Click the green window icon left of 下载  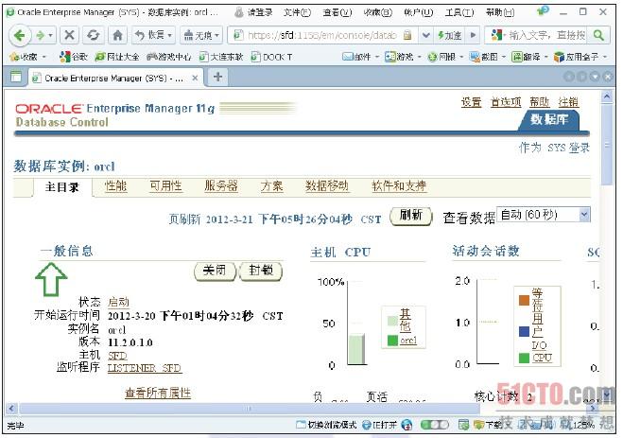click(463, 425)
